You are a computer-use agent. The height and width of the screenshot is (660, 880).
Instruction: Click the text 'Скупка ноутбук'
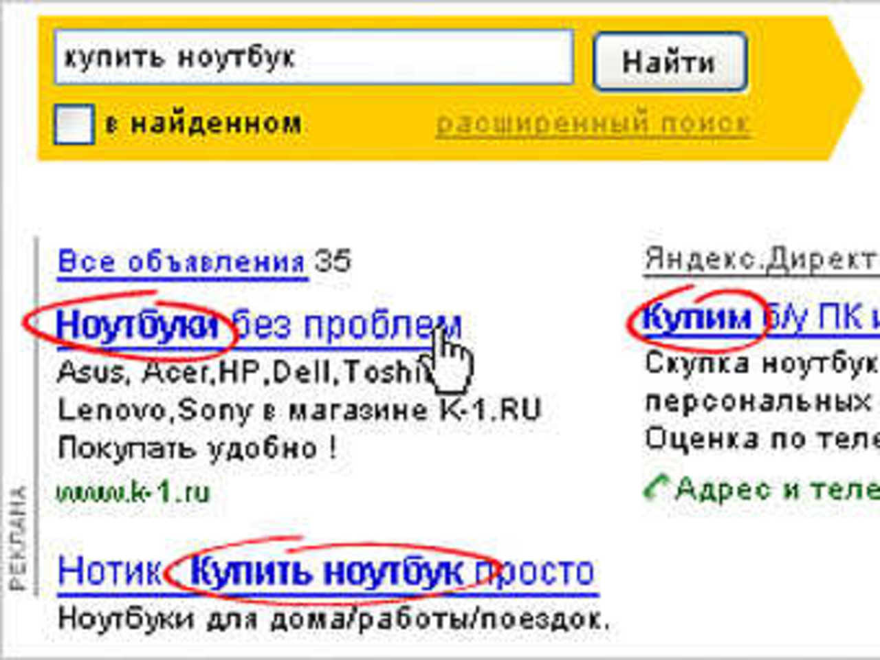coord(762,364)
